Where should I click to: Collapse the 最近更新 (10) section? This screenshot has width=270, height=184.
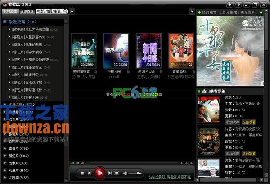[5, 22]
